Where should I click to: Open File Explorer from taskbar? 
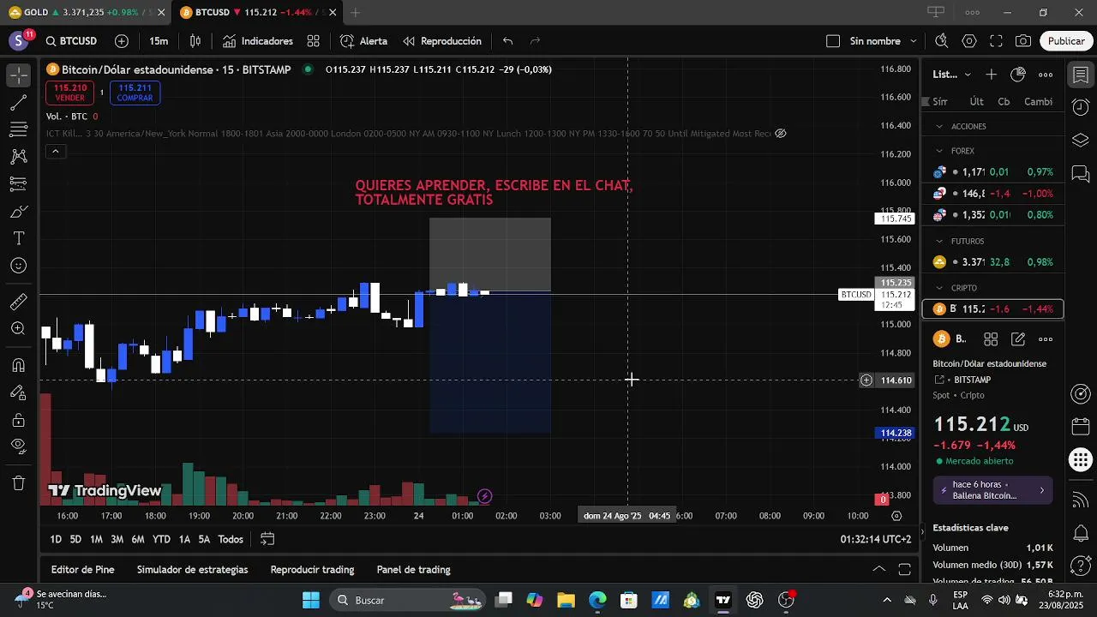coord(566,600)
